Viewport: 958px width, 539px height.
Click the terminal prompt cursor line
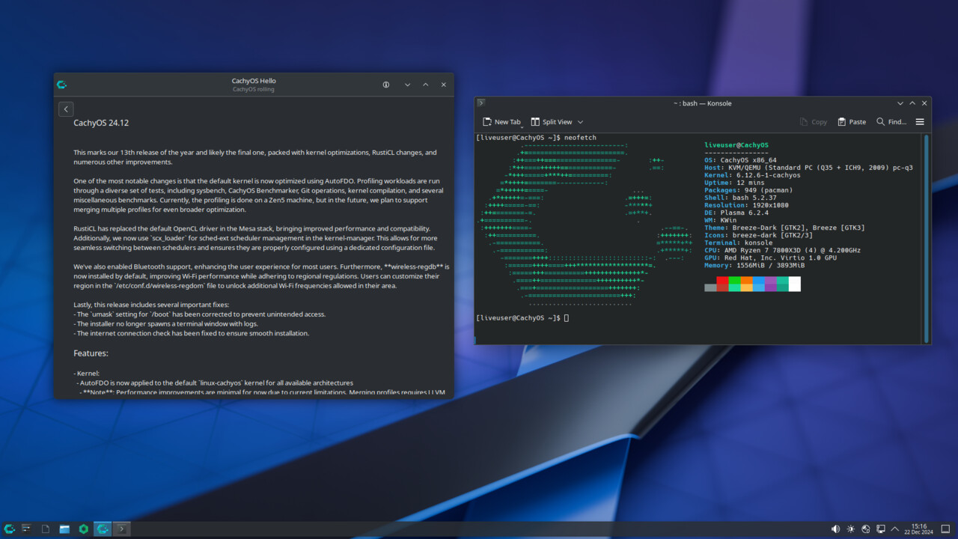click(522, 318)
